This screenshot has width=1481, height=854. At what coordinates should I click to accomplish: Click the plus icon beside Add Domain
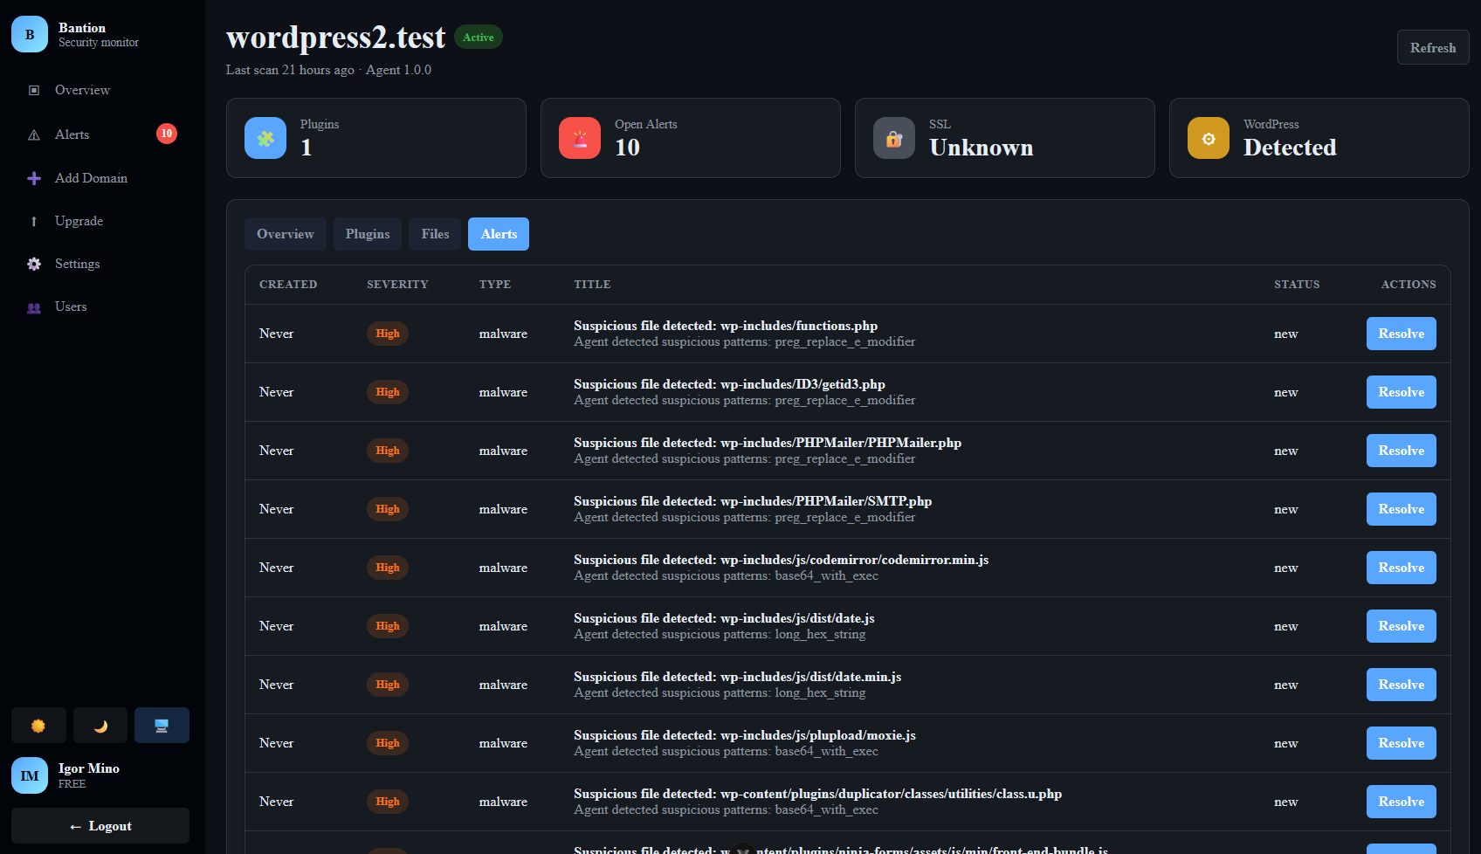point(34,178)
